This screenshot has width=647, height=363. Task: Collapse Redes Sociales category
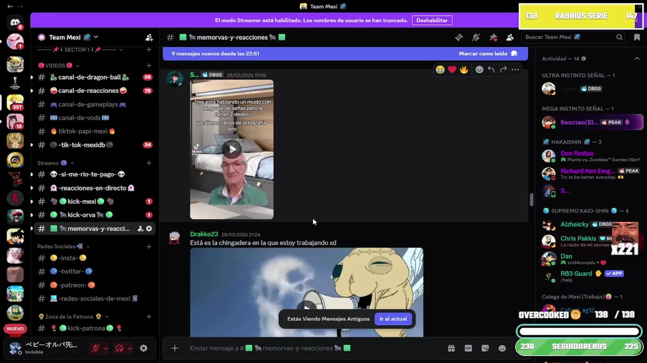(x=63, y=247)
